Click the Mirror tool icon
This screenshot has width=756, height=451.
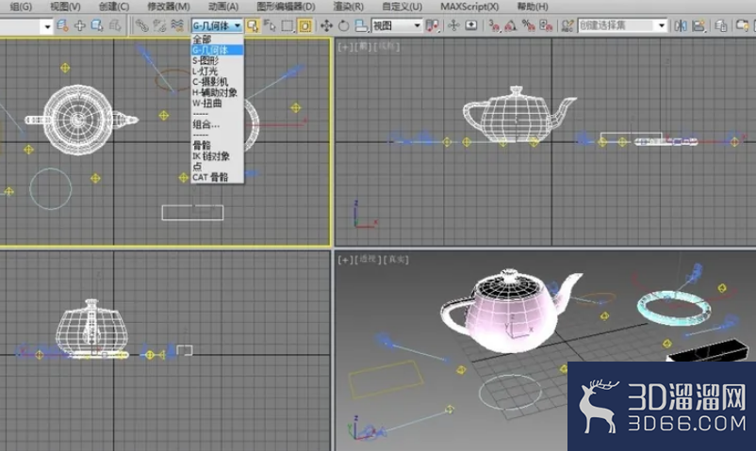(x=681, y=25)
